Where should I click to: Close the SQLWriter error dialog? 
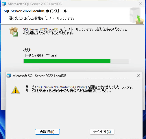coord(138,76)
